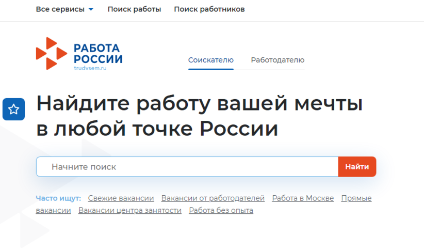
Task: Open the Вакансии центра занятости link
Action: 130,210
